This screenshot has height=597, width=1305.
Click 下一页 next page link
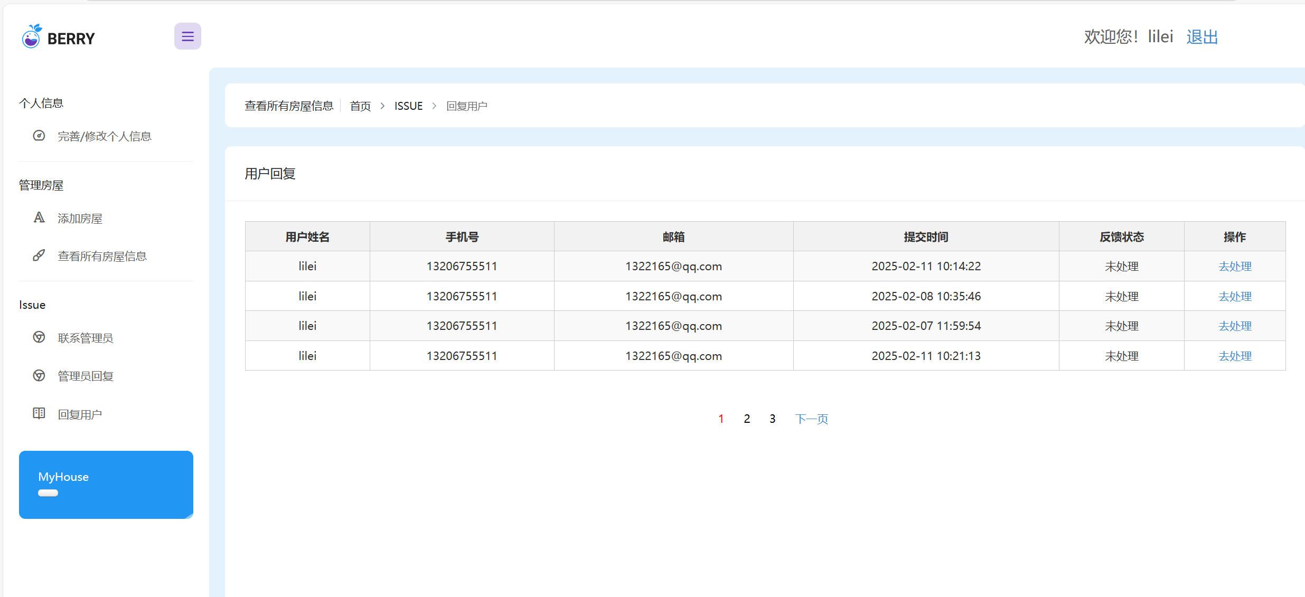pos(811,419)
